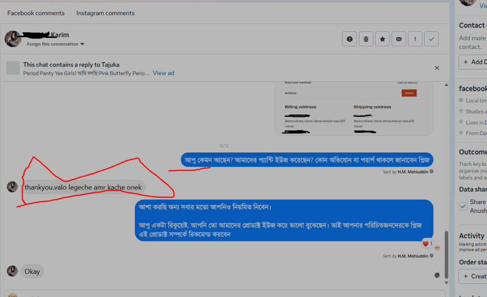
Task: Toggle the Share data checkbox
Action: click(463, 206)
